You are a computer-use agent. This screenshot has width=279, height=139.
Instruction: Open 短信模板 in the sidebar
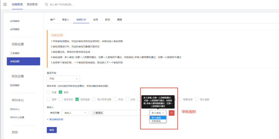[15, 85]
